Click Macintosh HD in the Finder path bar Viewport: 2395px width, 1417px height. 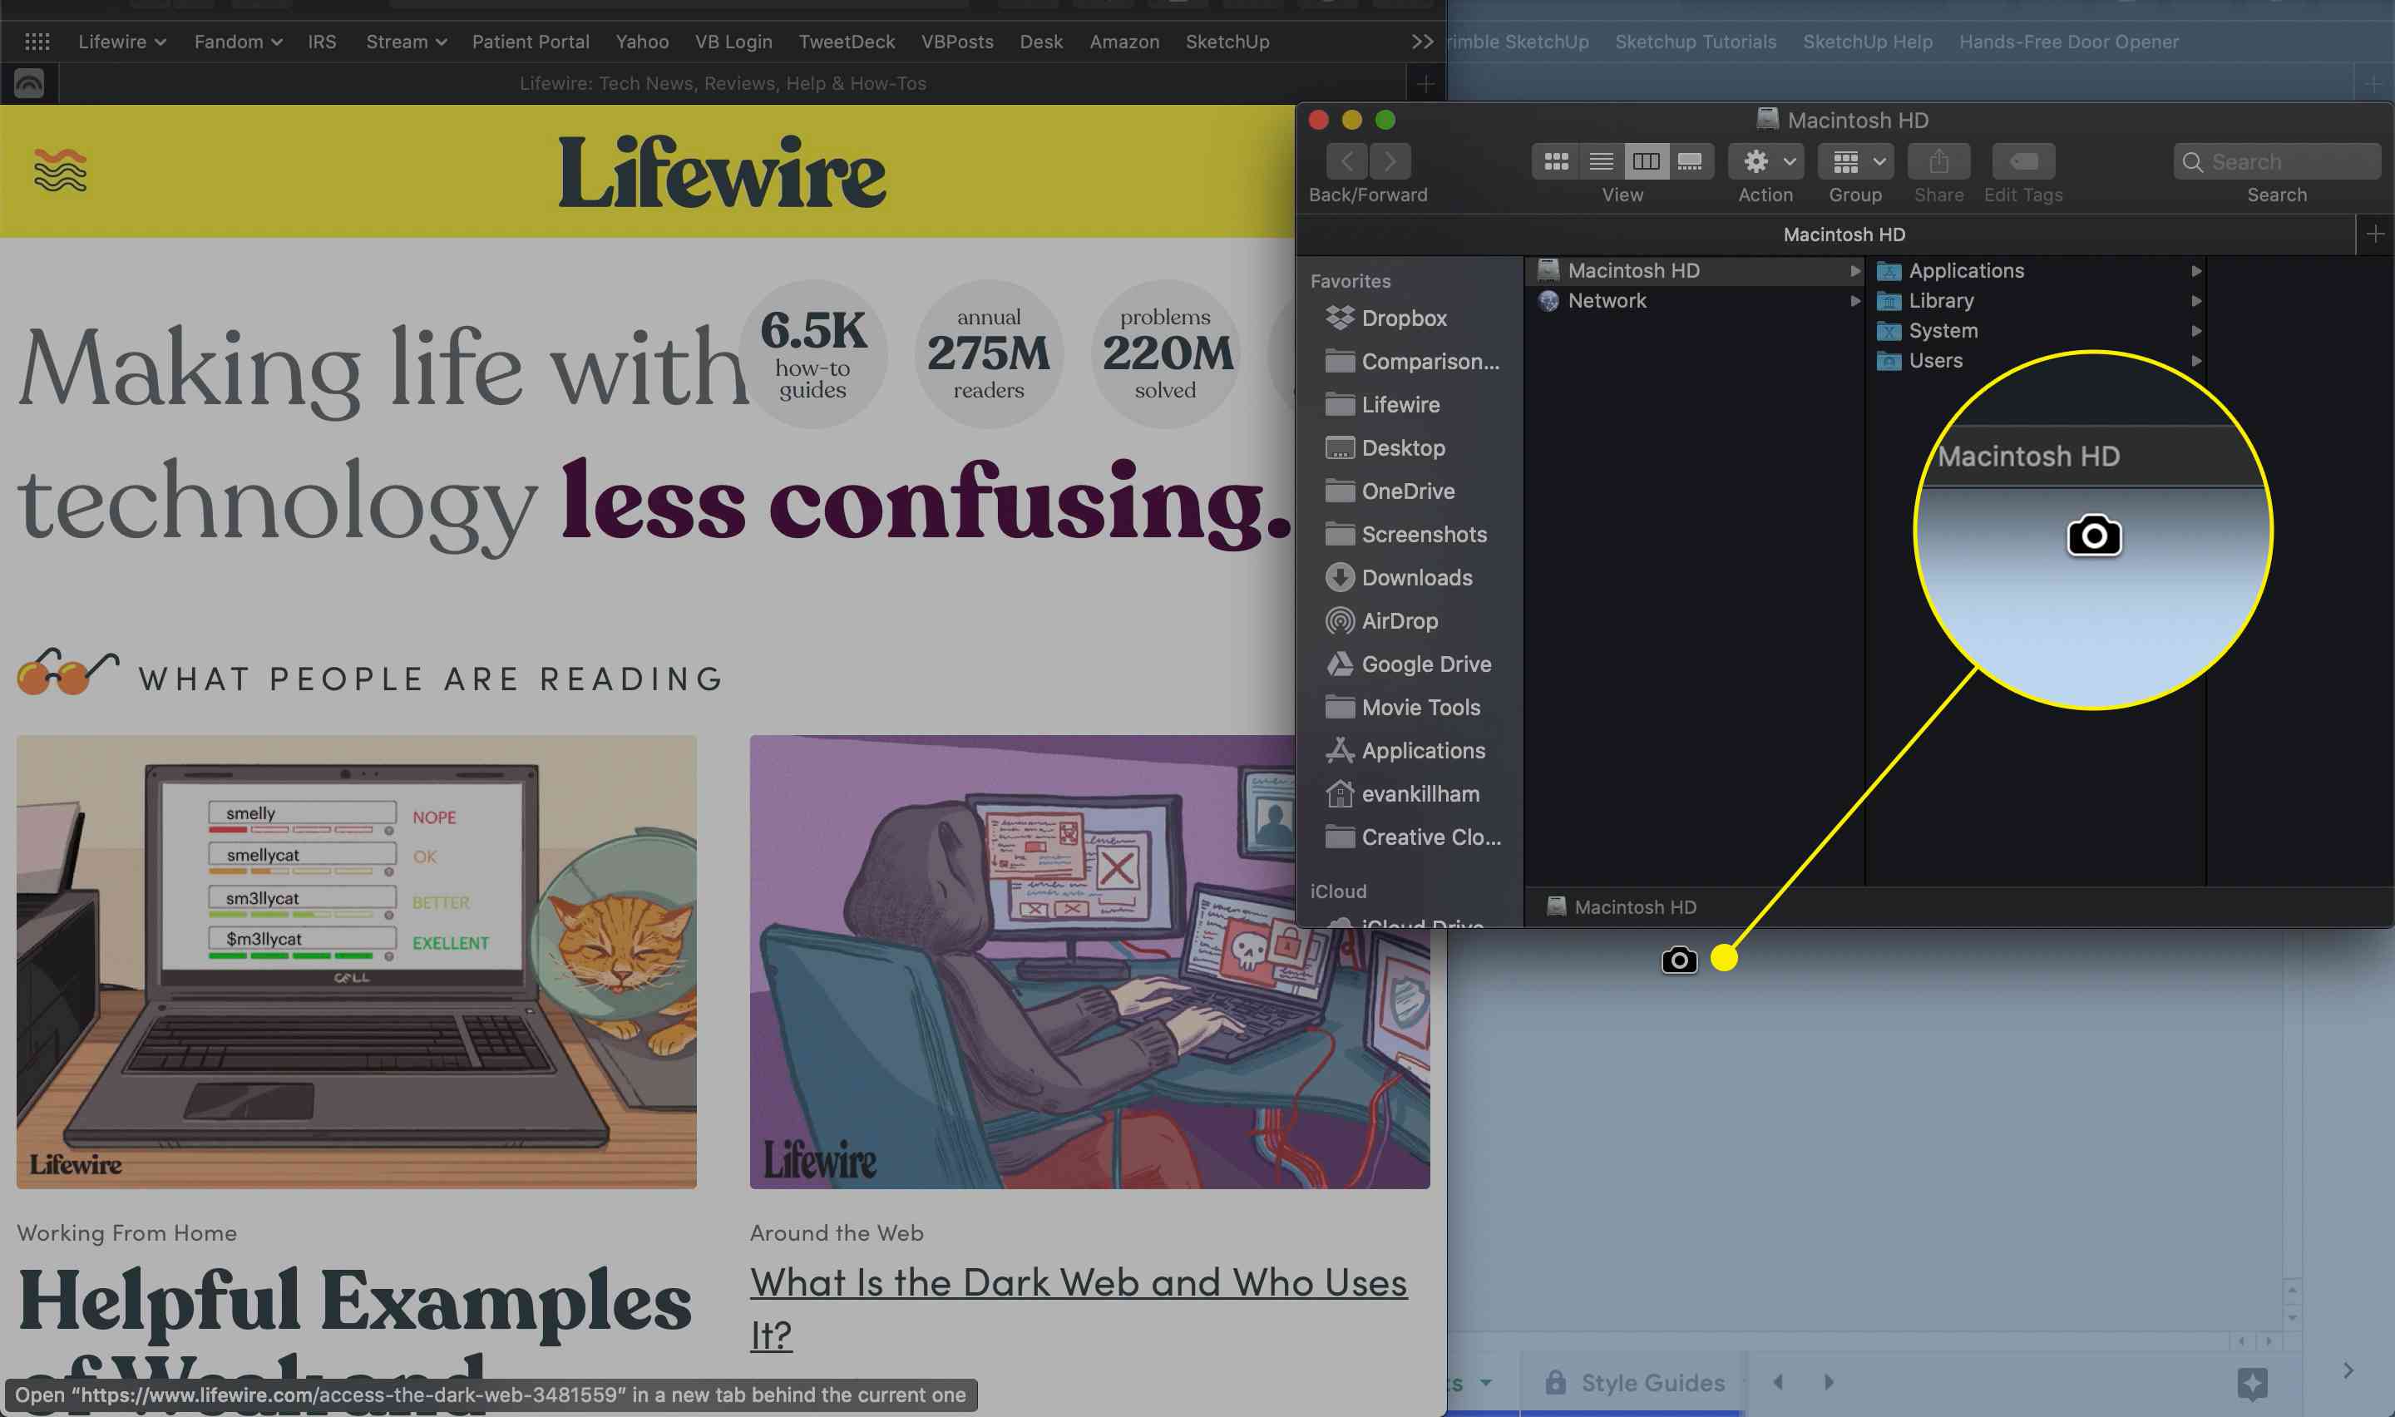[x=1622, y=907]
